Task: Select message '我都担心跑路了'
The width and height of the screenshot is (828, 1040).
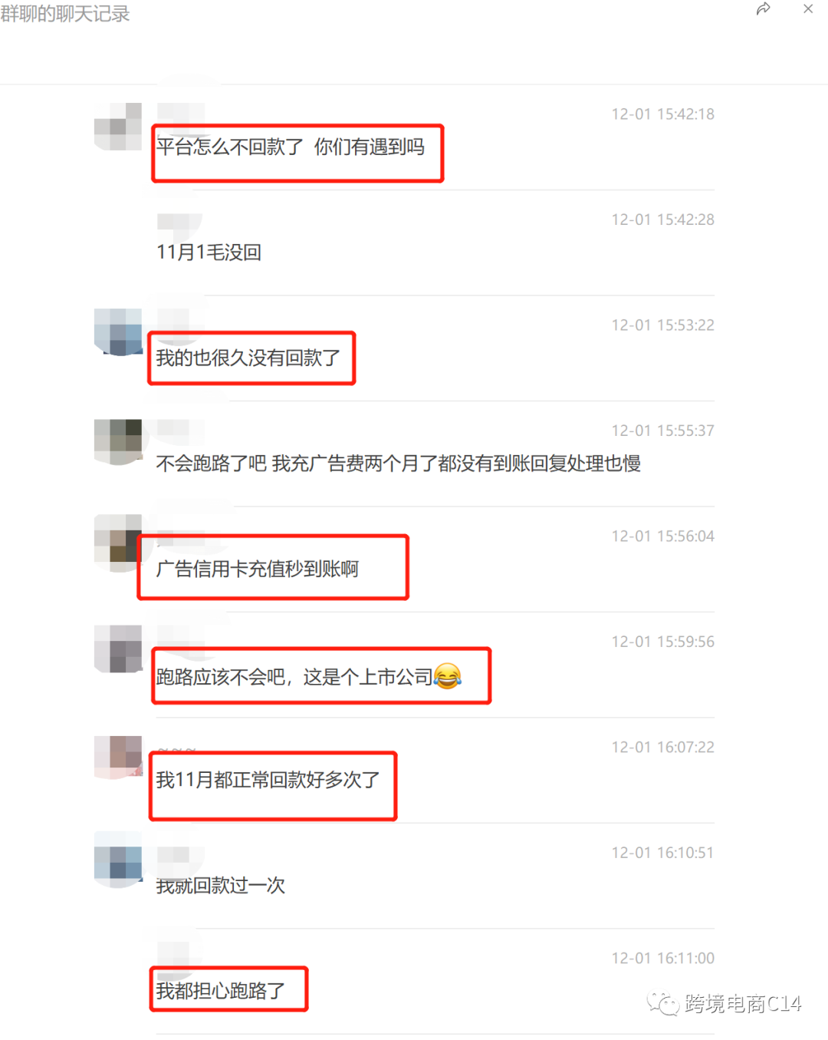Action: pyautogui.click(x=221, y=991)
